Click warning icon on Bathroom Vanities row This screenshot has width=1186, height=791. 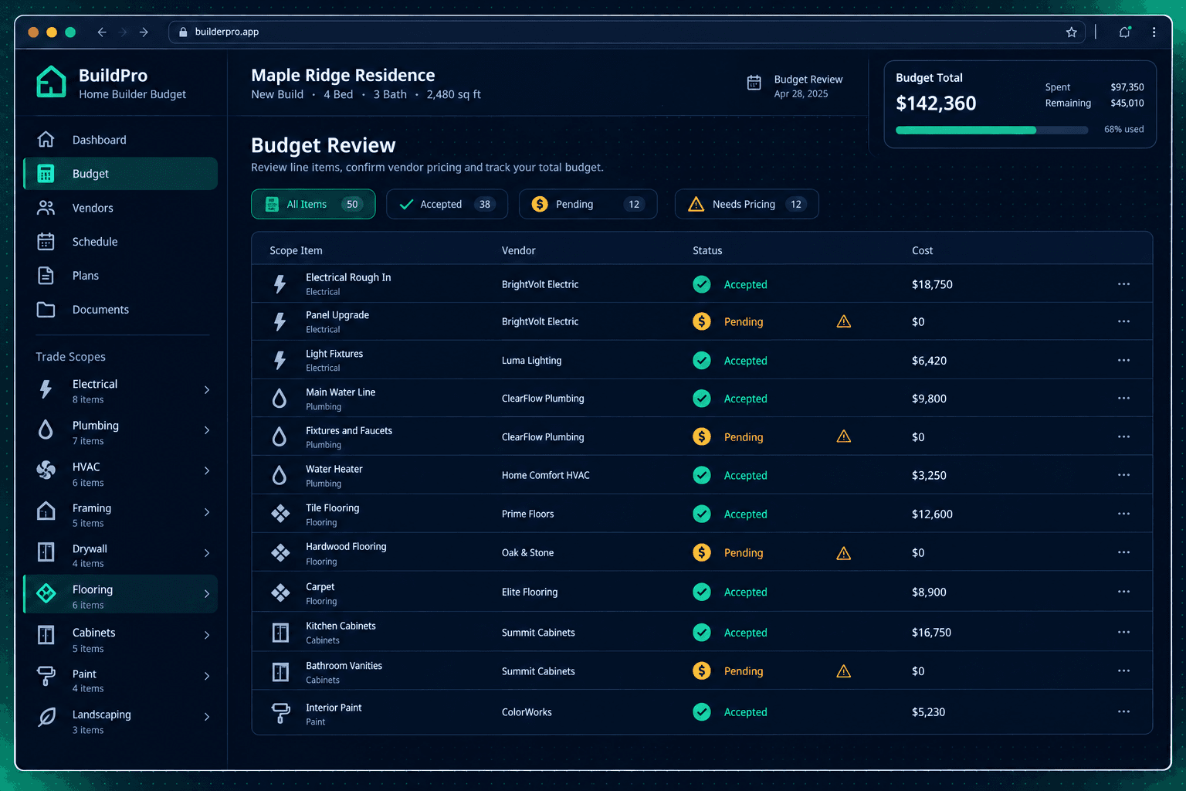(x=844, y=671)
